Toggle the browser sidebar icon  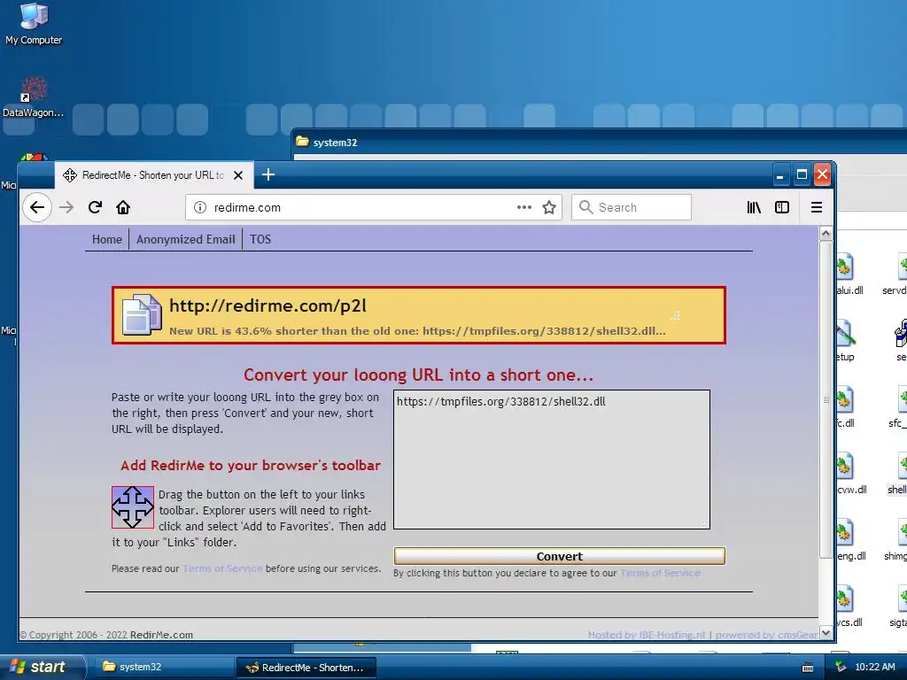pos(782,207)
